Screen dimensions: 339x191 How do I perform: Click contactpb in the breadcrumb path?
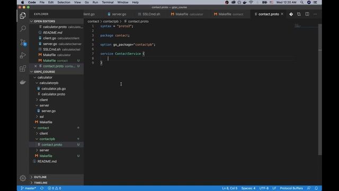[111, 21]
